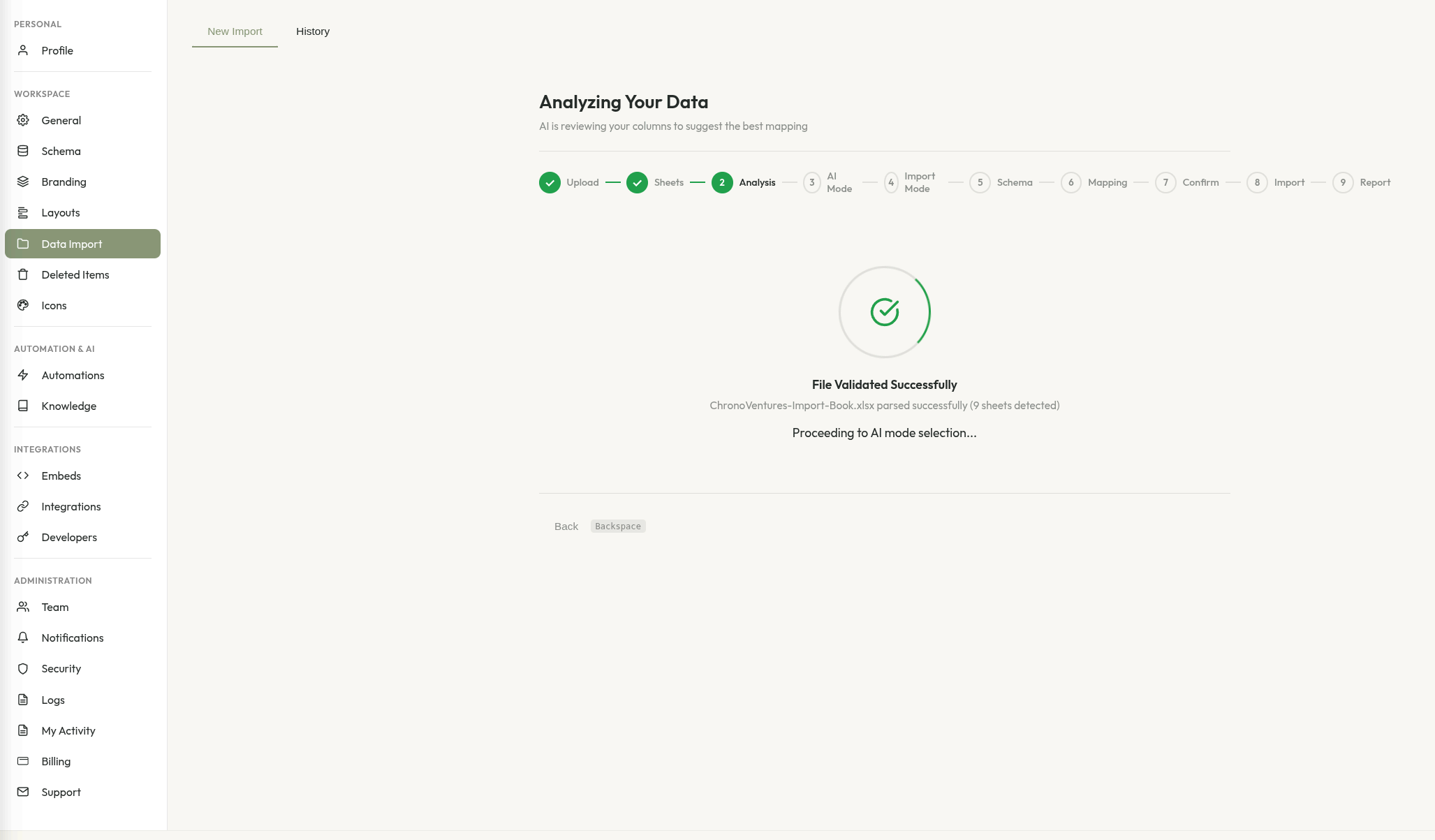Click the Automations lightning bolt icon

(23, 375)
